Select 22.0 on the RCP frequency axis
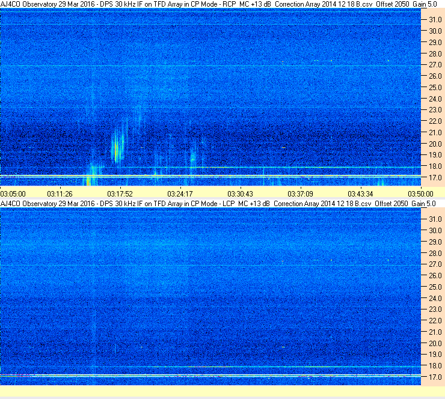This screenshot has width=445, height=399. (435, 121)
